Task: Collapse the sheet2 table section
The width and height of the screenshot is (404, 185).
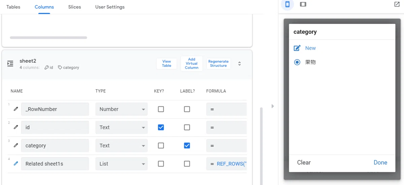Action: tap(239, 63)
